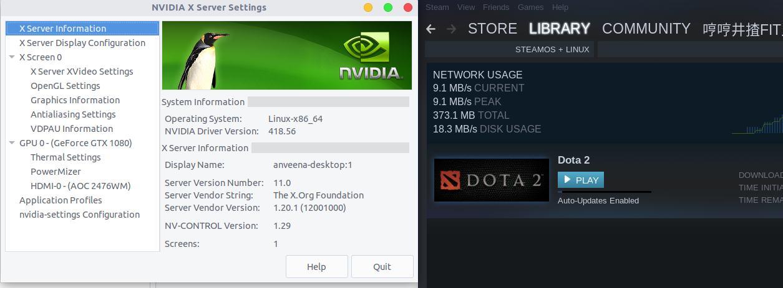
Task: Go forward with Steam's forward arrow
Action: (452, 29)
